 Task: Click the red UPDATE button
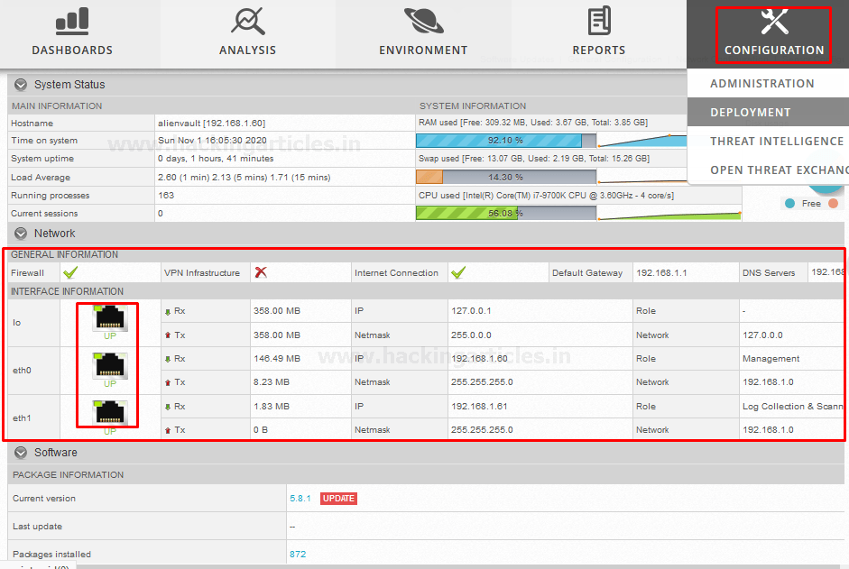338,499
